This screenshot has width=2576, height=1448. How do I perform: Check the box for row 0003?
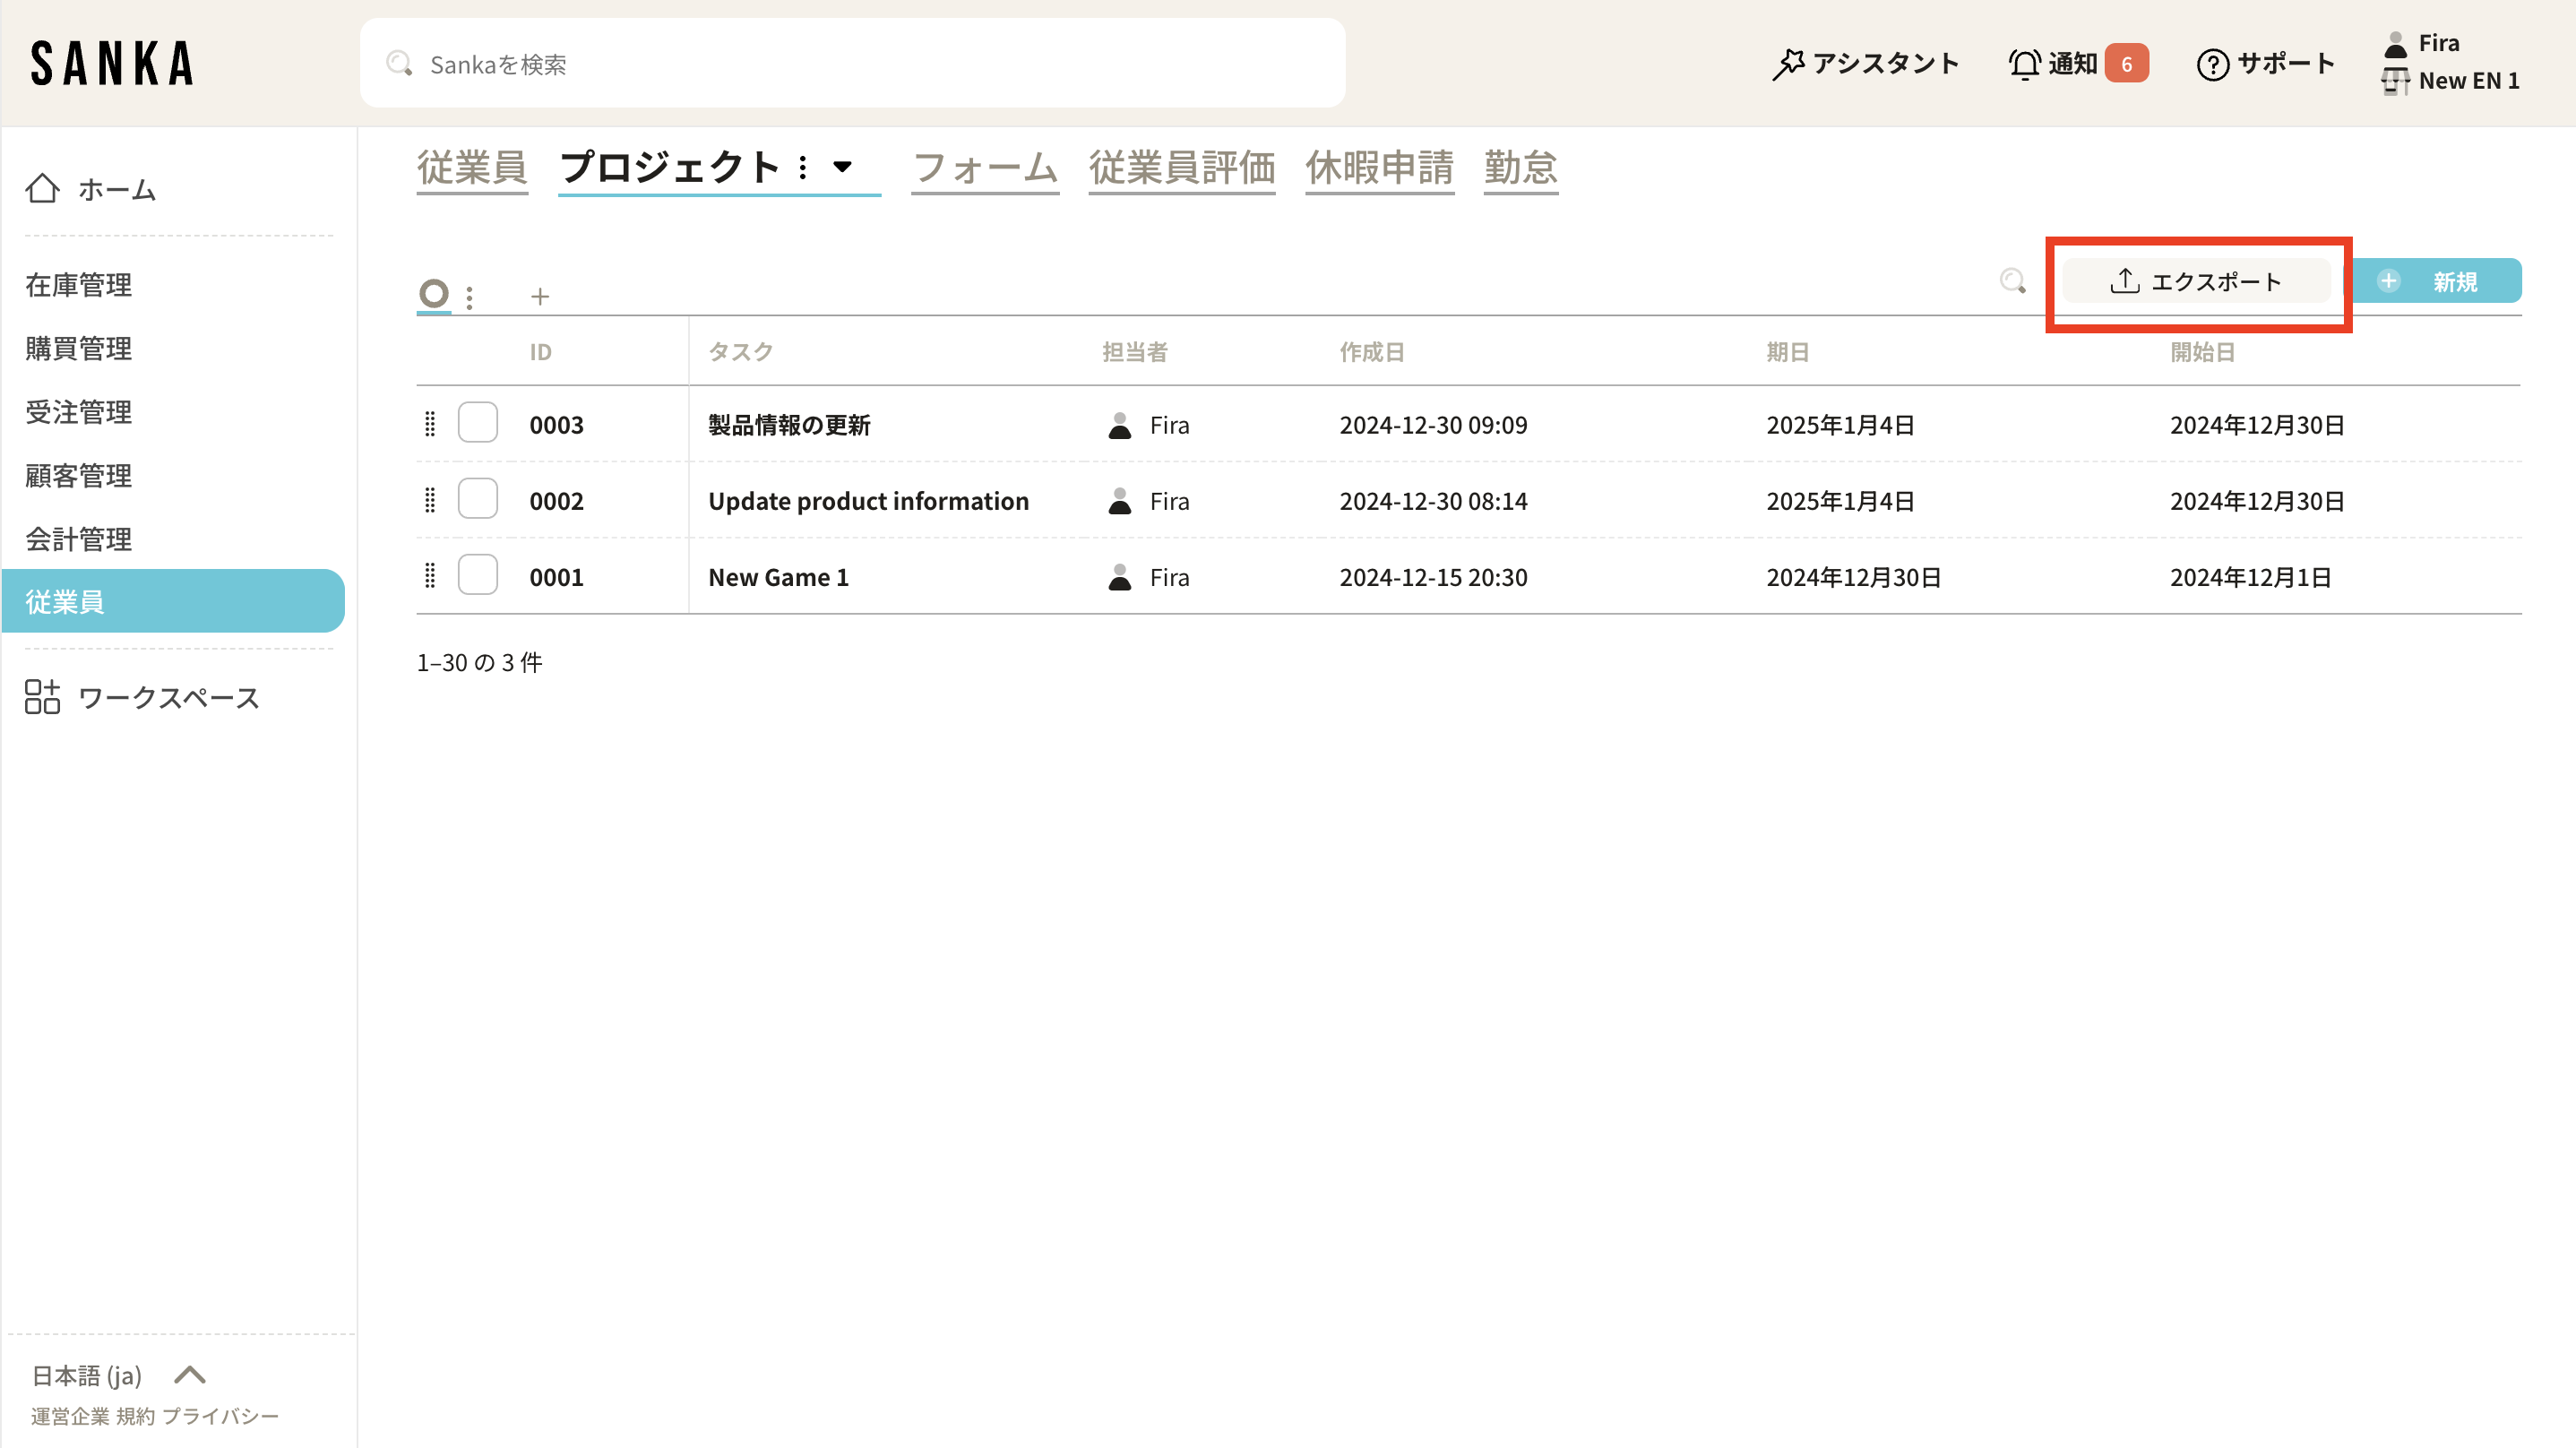pyautogui.click(x=477, y=423)
